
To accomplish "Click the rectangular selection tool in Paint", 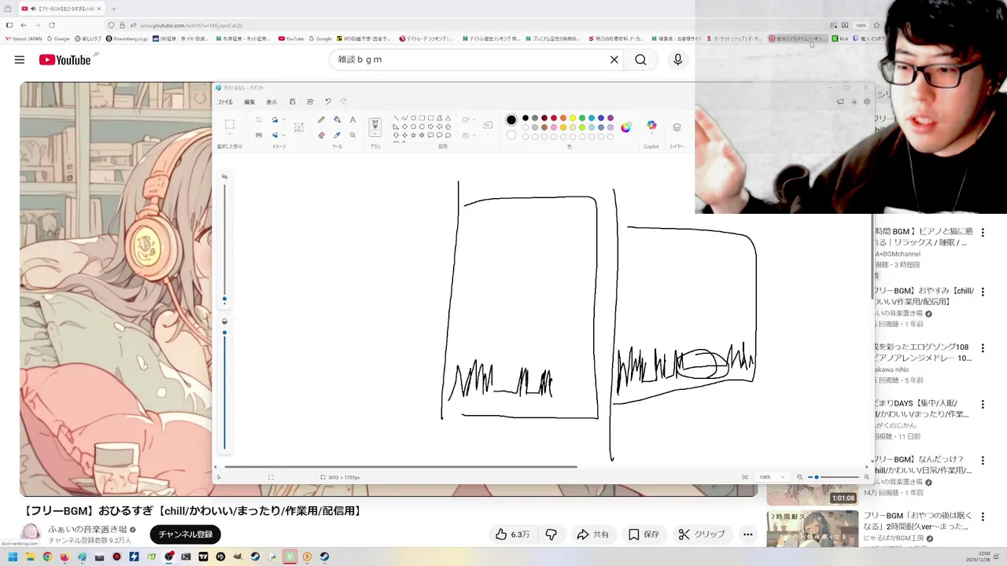I will (230, 124).
